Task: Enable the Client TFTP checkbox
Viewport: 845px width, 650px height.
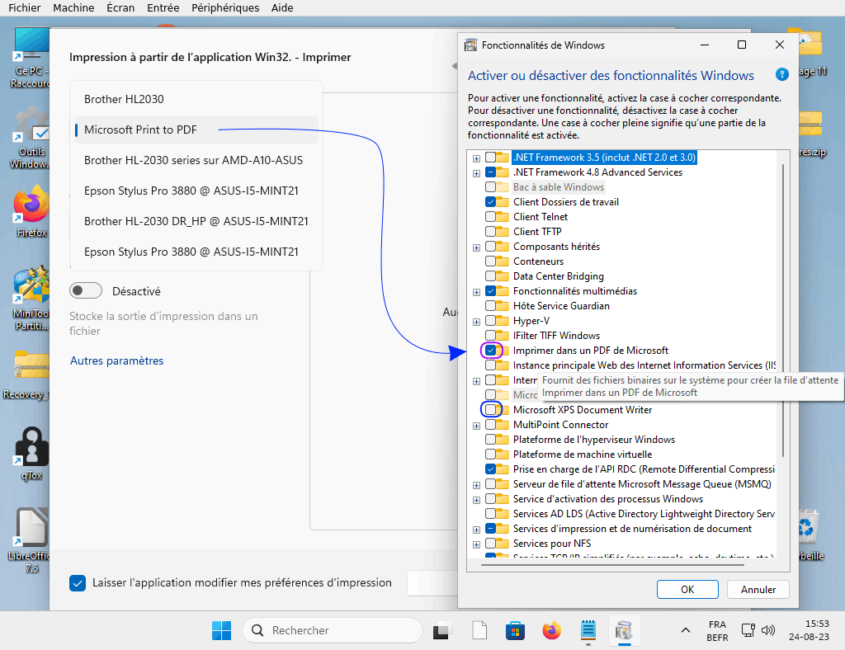Action: point(490,232)
